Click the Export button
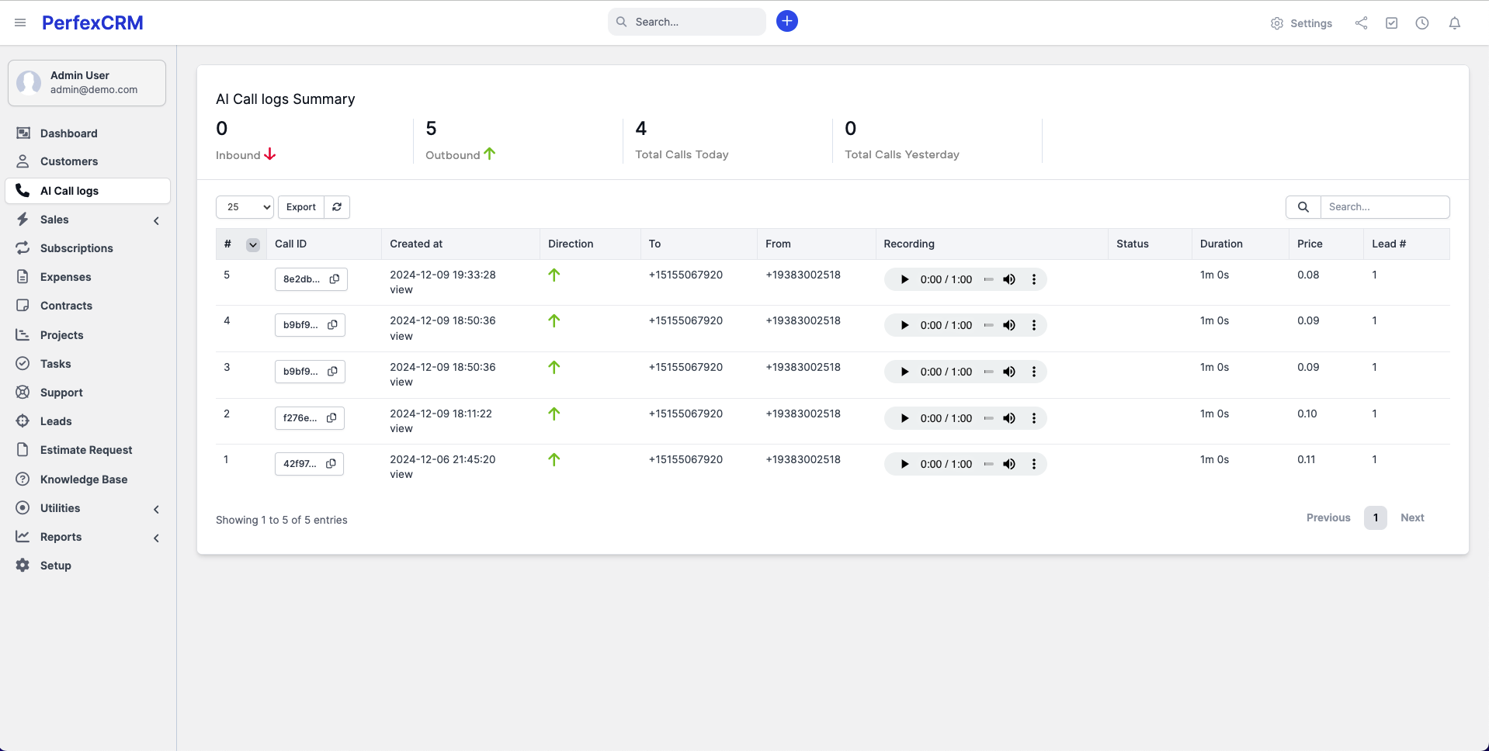The width and height of the screenshot is (1489, 751). tap(300, 207)
